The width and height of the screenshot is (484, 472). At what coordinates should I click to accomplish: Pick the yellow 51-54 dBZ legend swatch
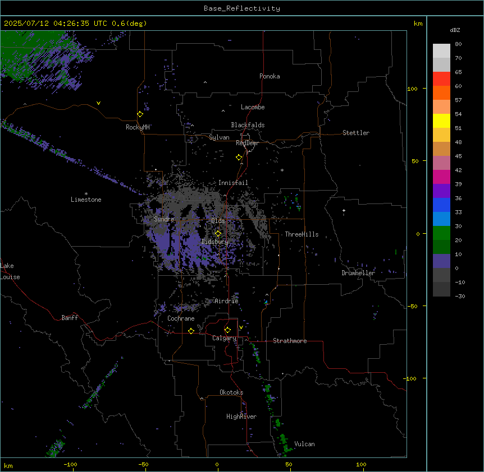coord(441,121)
